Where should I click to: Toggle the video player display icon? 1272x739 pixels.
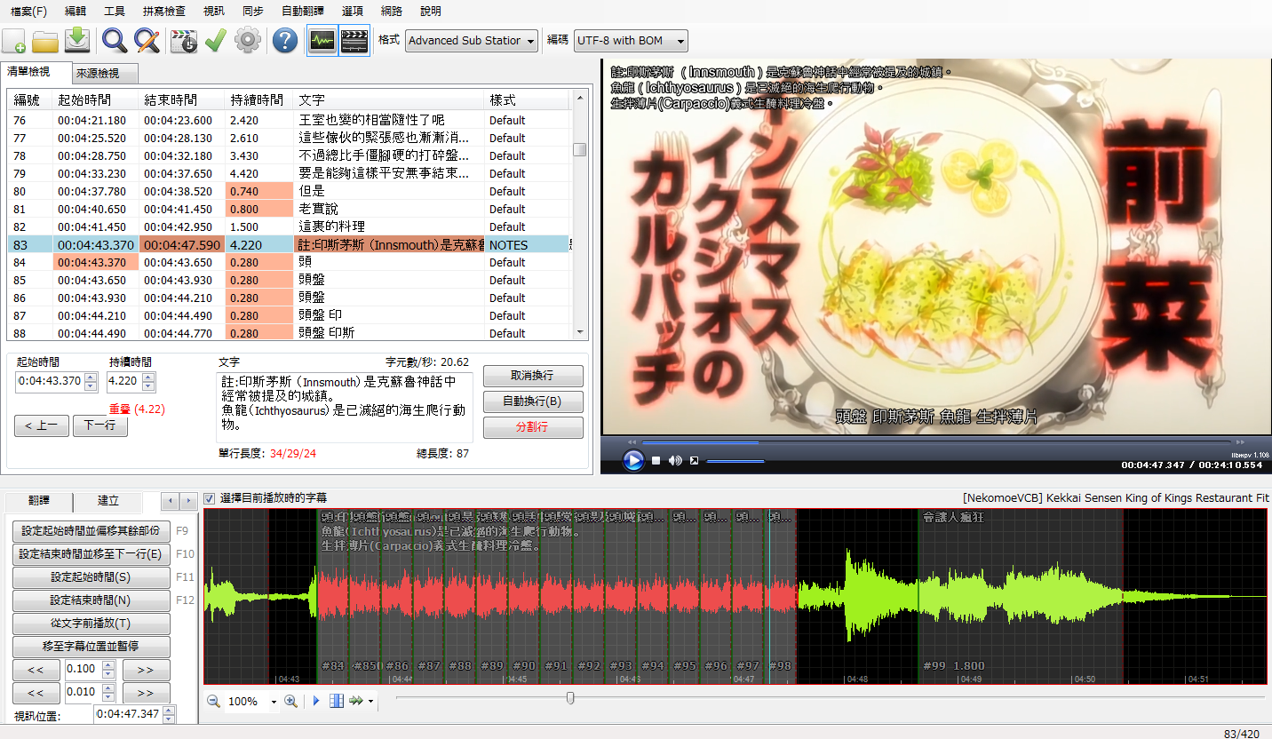(x=354, y=41)
